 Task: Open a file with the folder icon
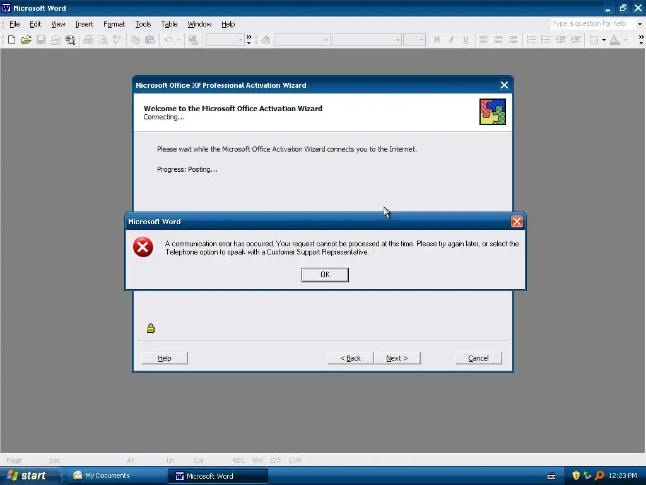(26, 40)
